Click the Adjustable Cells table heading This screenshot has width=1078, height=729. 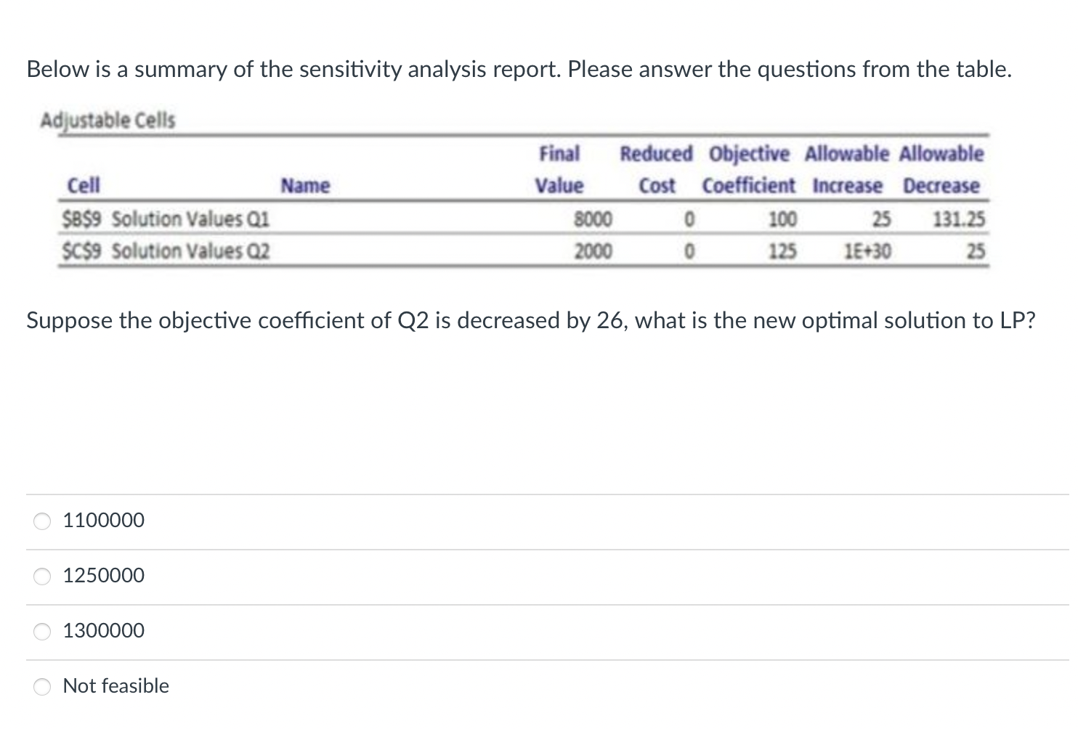107,120
